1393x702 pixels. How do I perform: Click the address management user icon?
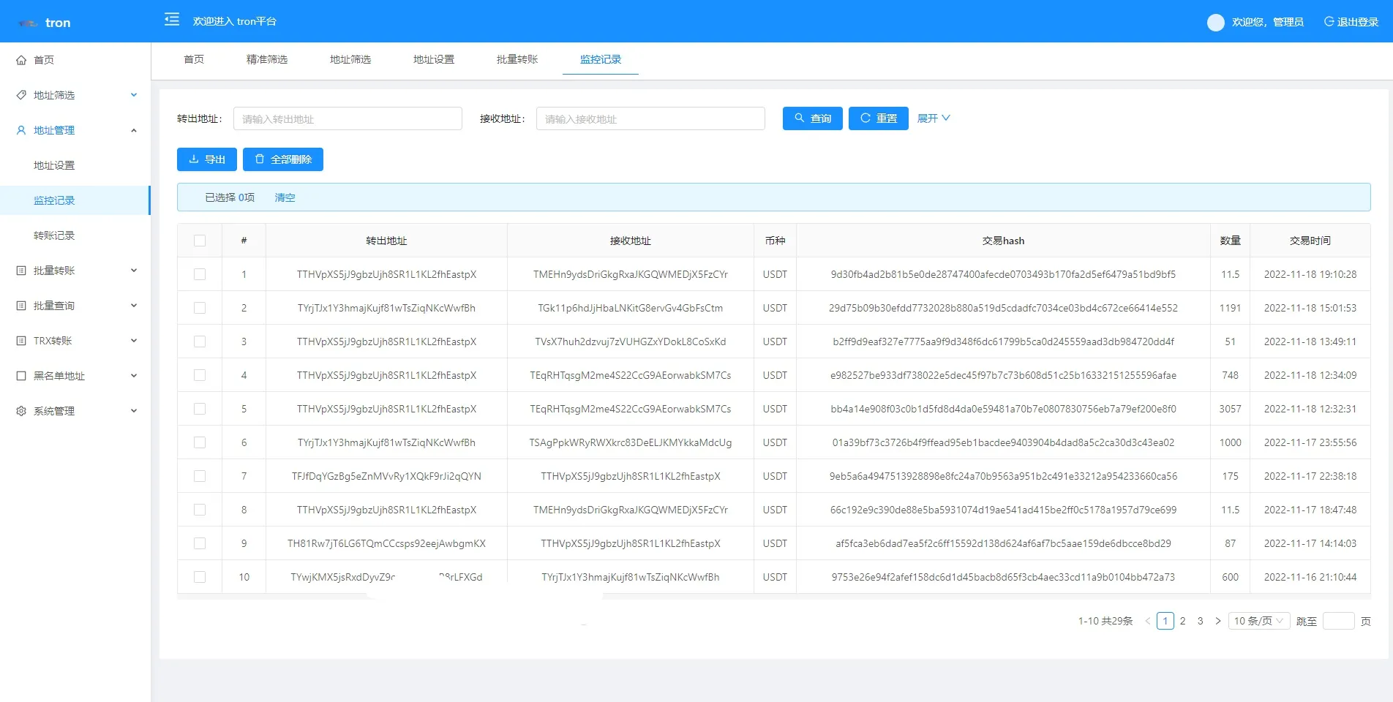21,130
